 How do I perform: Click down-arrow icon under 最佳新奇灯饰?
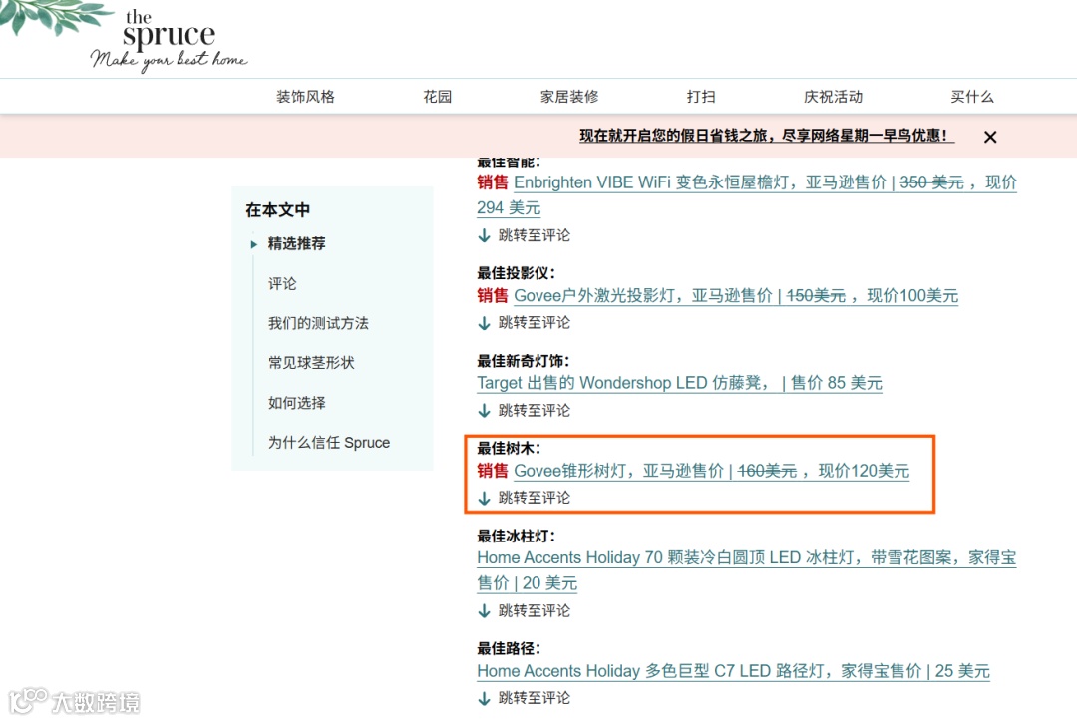tap(485, 411)
